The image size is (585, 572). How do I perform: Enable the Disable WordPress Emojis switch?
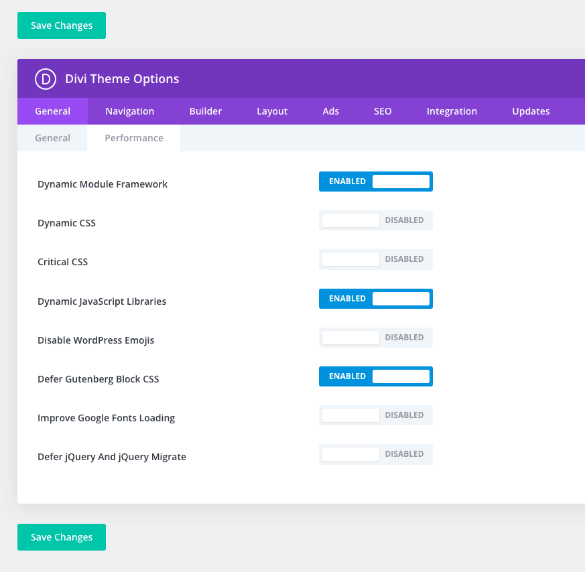376,338
